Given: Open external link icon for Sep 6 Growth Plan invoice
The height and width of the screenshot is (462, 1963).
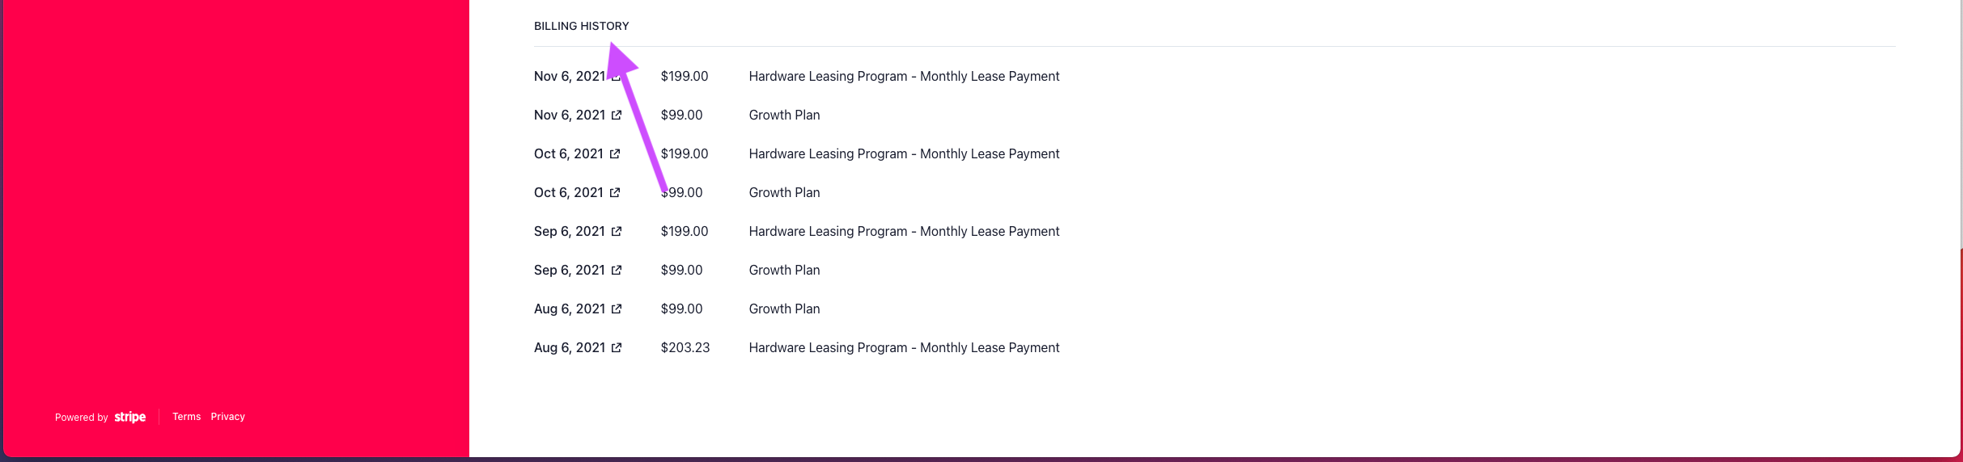Looking at the screenshot, I should (617, 270).
